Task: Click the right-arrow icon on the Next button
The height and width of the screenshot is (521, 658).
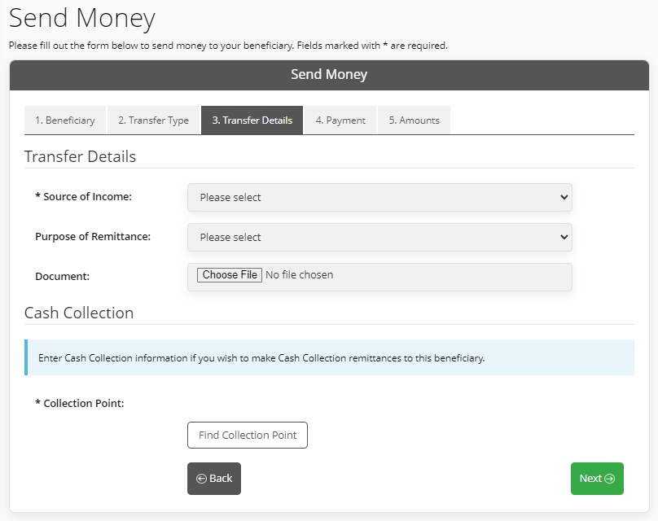Action: (x=610, y=479)
